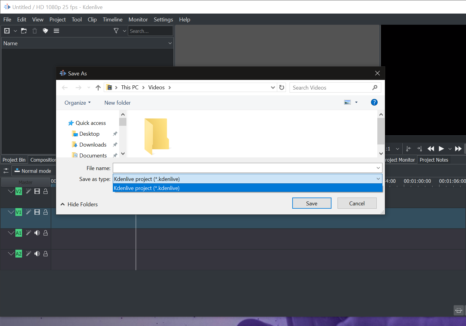Image resolution: width=466 pixels, height=326 pixels.
Task: Open the File menu
Action: pos(7,19)
